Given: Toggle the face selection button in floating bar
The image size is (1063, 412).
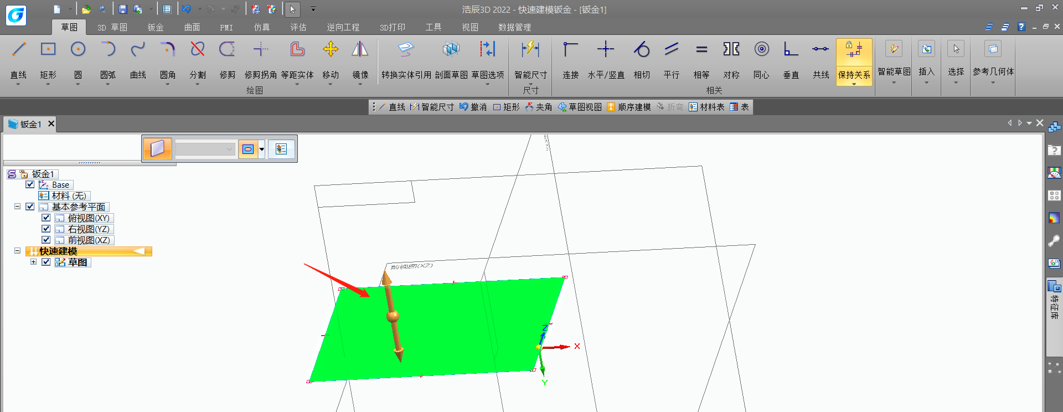Looking at the screenshot, I should coord(158,149).
